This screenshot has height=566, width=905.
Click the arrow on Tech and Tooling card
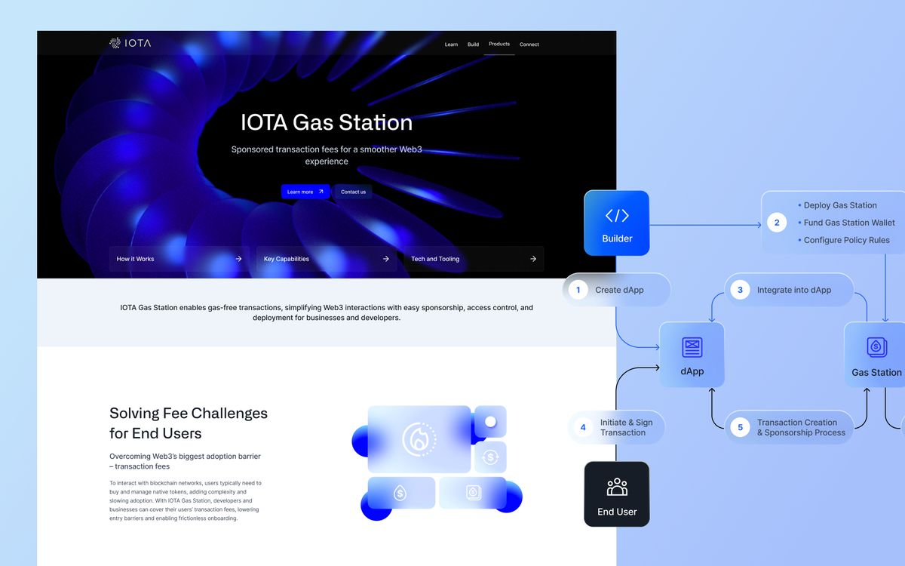(x=533, y=259)
